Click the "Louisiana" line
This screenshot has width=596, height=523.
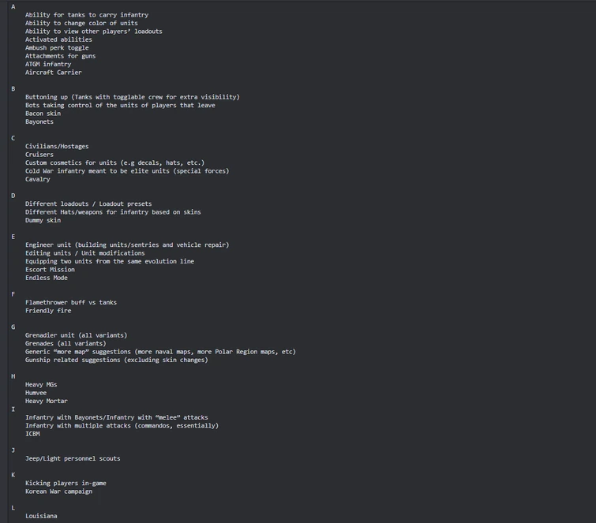[x=41, y=516]
